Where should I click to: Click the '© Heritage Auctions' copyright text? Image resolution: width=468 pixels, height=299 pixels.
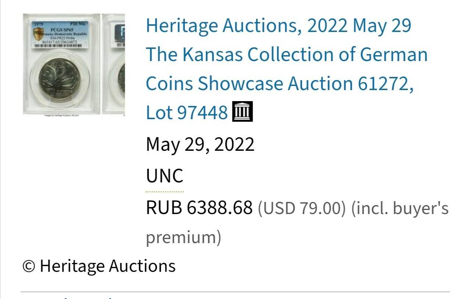coord(99,266)
